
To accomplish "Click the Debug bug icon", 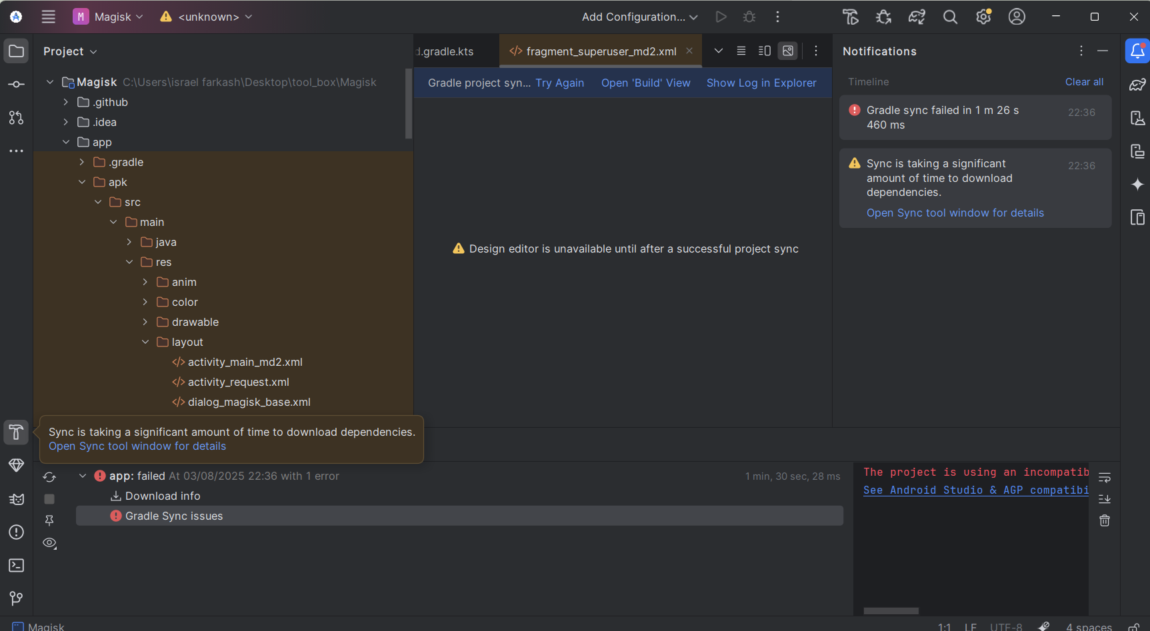I will click(x=749, y=17).
